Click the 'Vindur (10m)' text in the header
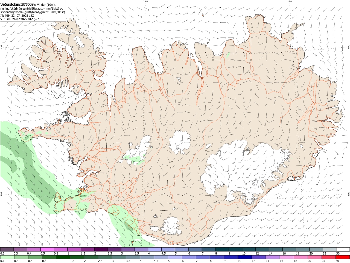350x263 pixels. (46, 5)
